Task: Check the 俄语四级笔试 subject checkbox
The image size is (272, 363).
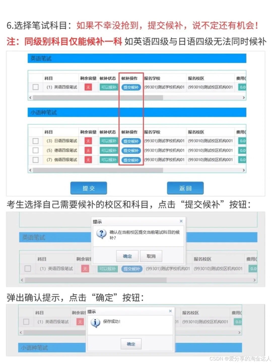Action: [x=35, y=160]
